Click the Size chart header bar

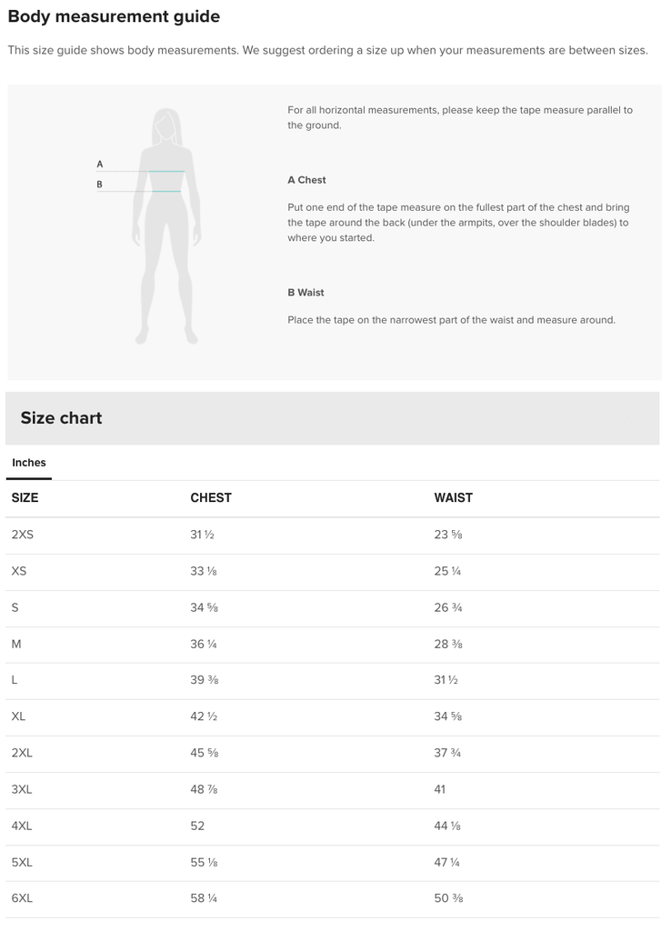point(333,418)
